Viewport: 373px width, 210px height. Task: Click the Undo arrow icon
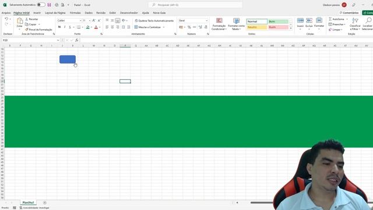6,19
